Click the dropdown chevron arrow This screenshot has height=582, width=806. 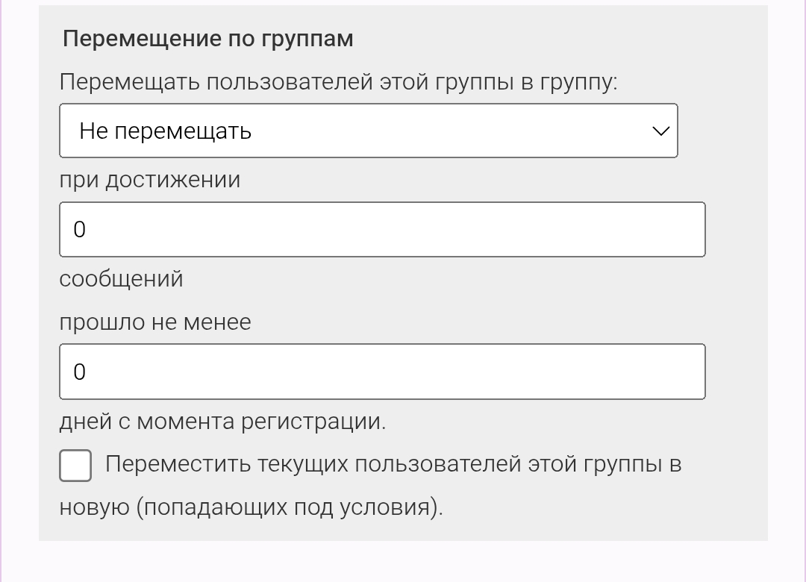click(x=660, y=131)
